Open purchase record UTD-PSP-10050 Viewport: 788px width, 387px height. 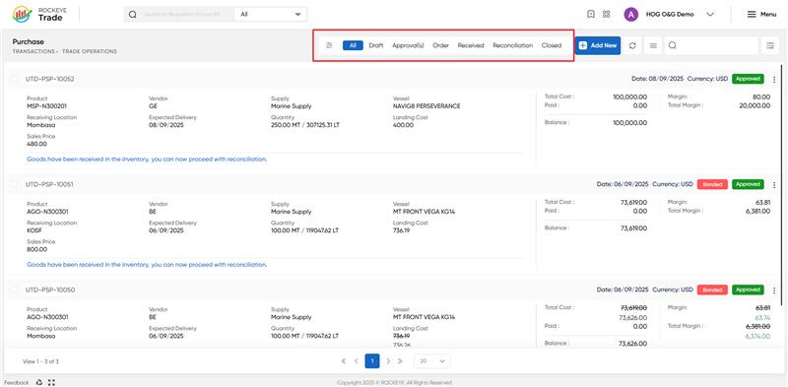50,290
